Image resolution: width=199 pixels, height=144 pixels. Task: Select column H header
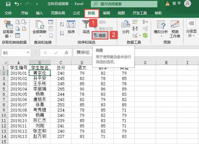[166, 63]
